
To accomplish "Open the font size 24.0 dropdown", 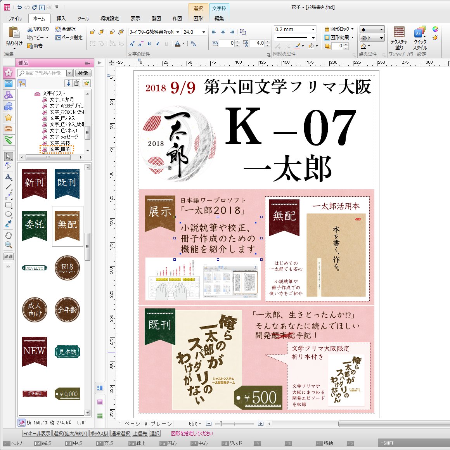I will pyautogui.click(x=204, y=32).
